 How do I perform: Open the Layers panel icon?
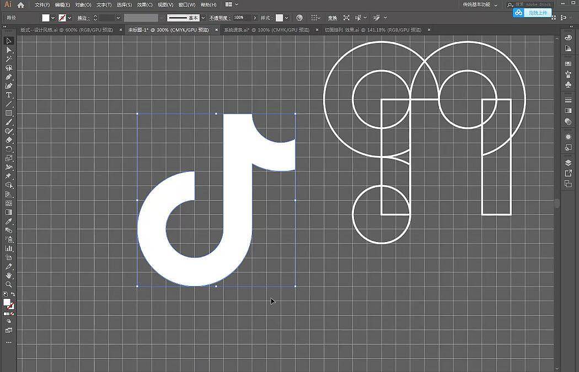click(569, 163)
